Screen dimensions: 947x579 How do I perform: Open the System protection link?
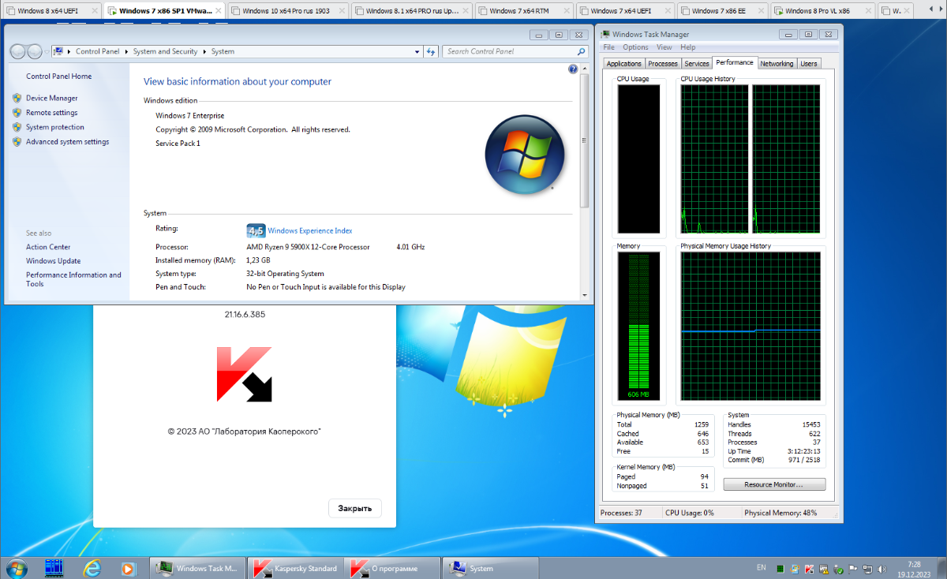[x=55, y=127]
